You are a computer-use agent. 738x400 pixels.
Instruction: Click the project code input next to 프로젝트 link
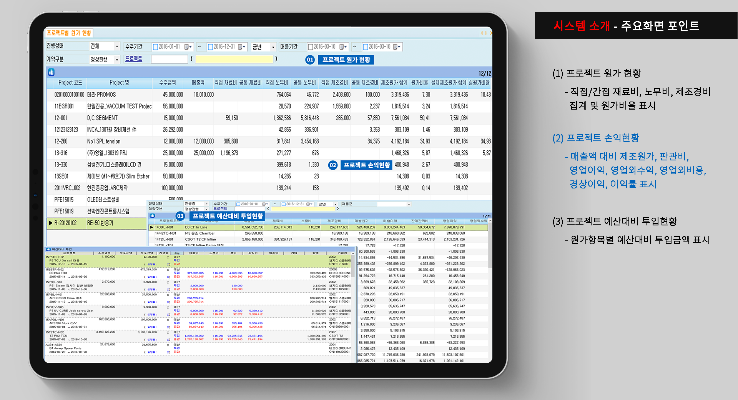pos(170,59)
